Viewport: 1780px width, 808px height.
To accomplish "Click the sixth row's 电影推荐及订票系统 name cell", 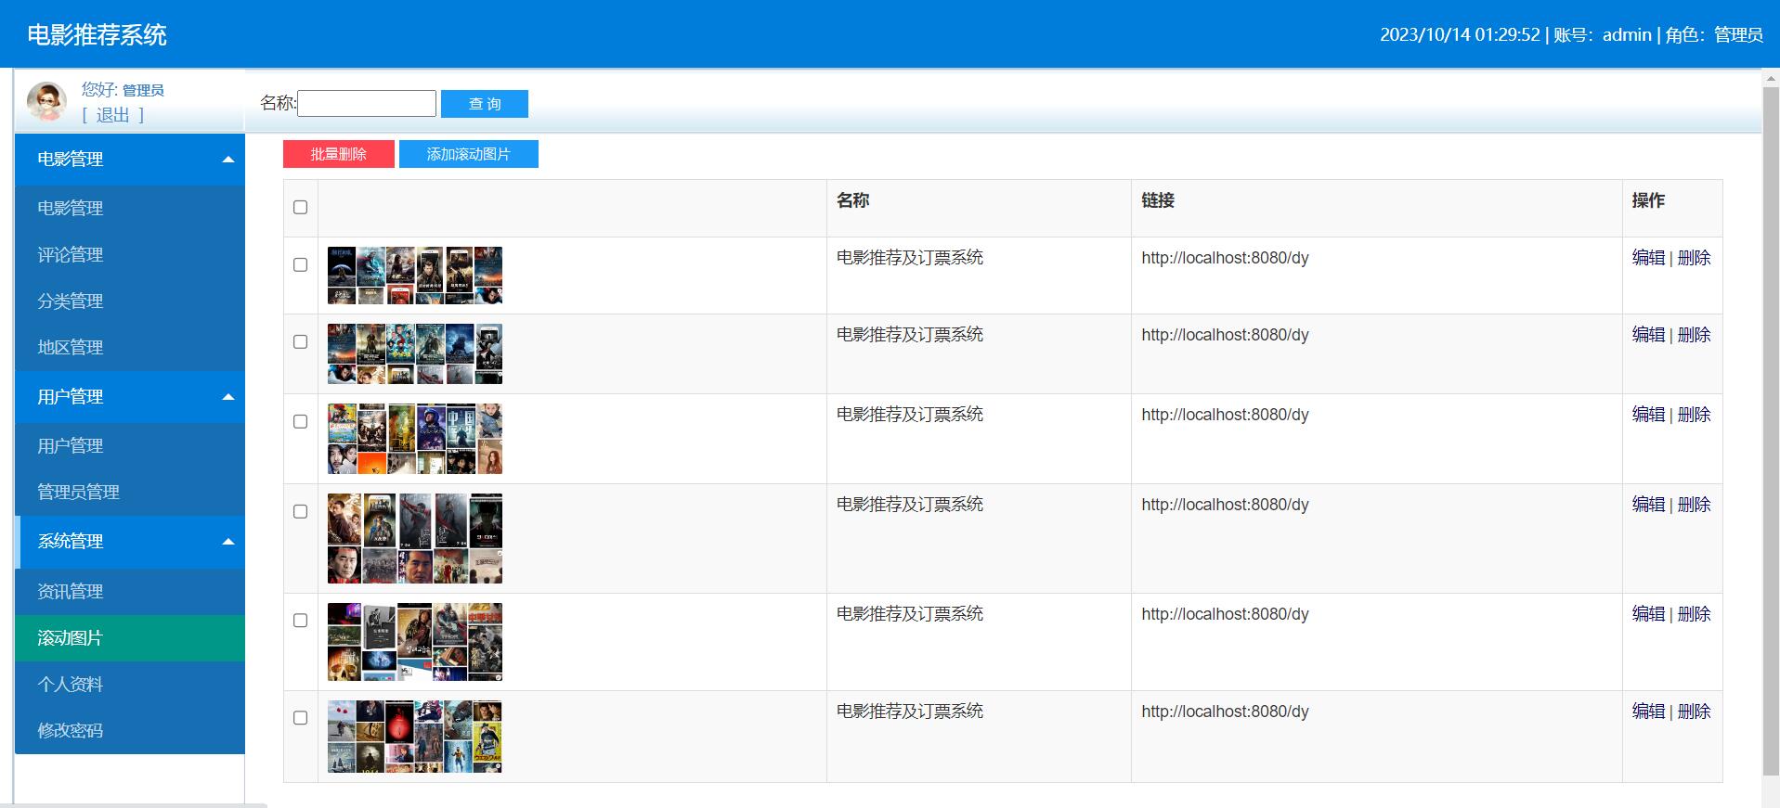I will (910, 712).
